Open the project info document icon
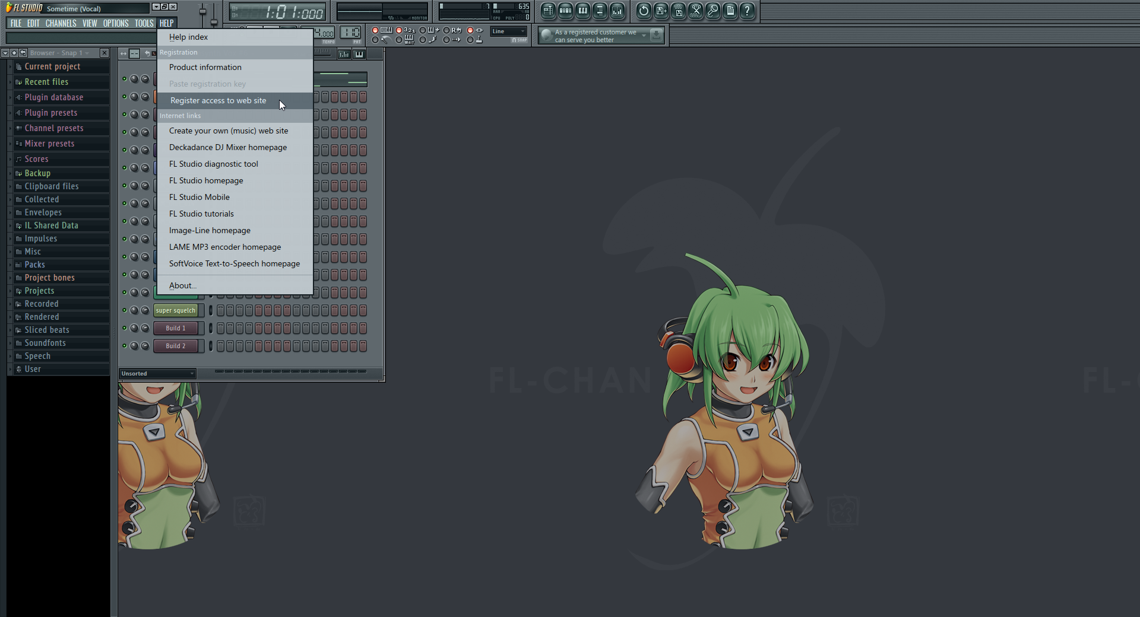 730,10
